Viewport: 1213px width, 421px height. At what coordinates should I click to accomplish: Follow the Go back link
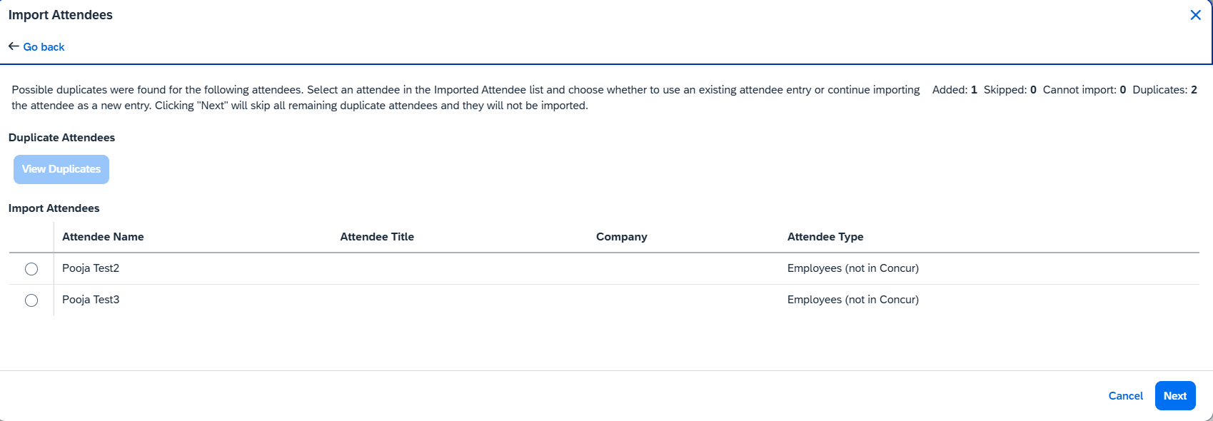[x=44, y=47]
